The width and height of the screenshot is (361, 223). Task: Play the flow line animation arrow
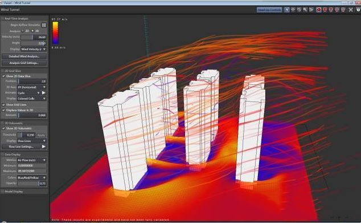(43, 147)
